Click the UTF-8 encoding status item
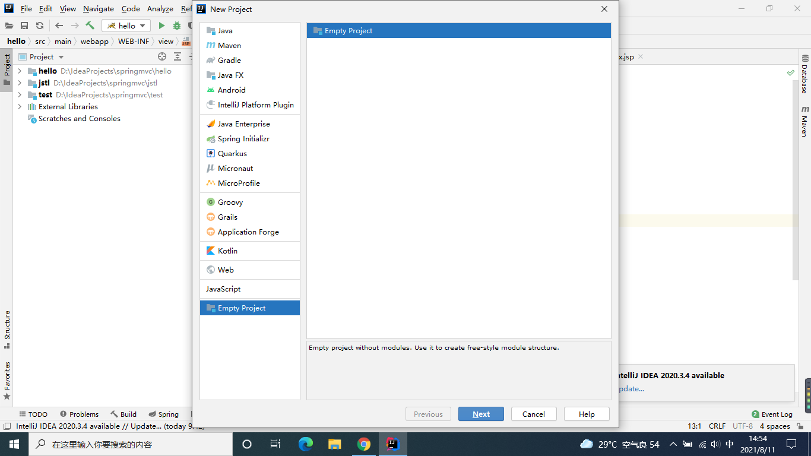Image resolution: width=811 pixels, height=456 pixels. click(x=742, y=426)
